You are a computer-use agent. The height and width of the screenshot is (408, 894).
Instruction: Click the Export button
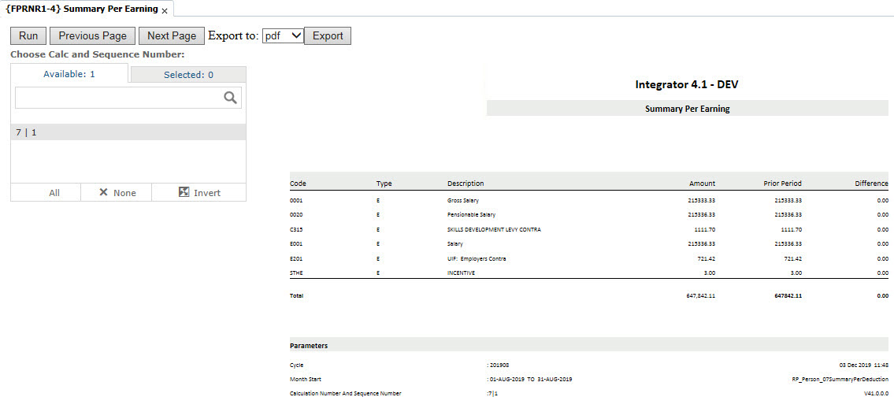pos(328,35)
